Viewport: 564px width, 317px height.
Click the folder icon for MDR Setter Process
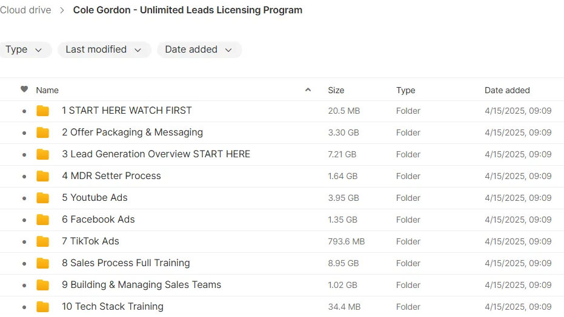(42, 176)
